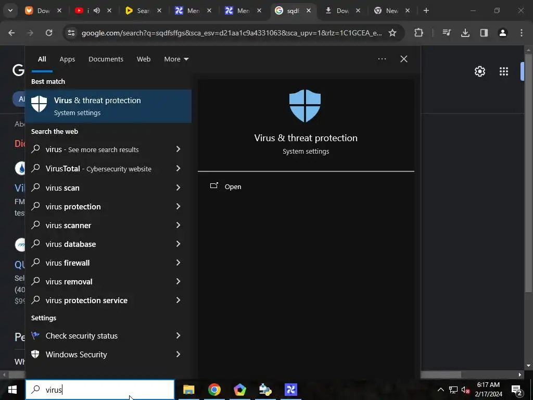
Task: Click the horizontal scrollbar of the page
Action: pos(440,374)
